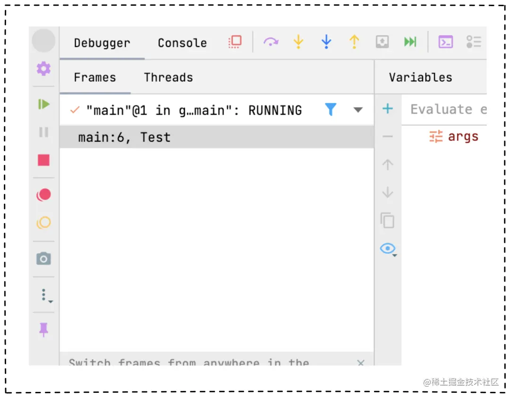Click the green Run to Cursor icon
Viewport: 510px width, 398px height.
pyautogui.click(x=410, y=42)
